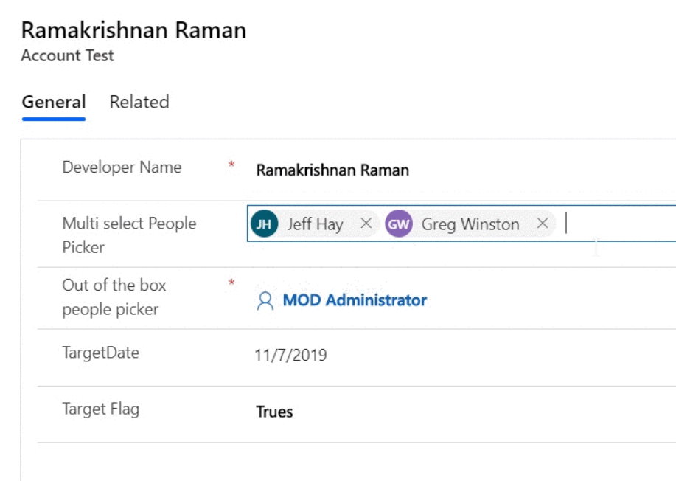The height and width of the screenshot is (481, 676).
Task: Click the JH avatar circle
Action: pyautogui.click(x=264, y=224)
